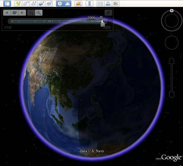The width and height of the screenshot is (183, 166).
Task: Select the Add Polygon tool
Action: coord(26,4)
